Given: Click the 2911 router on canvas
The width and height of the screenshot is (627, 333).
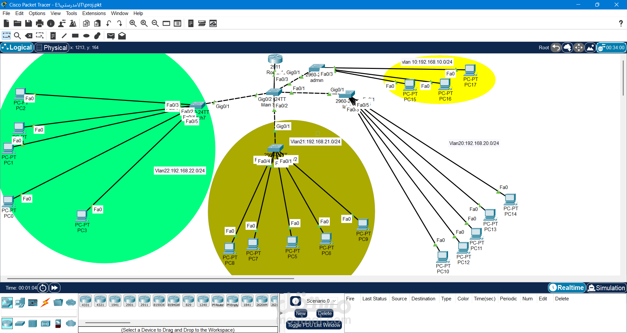Looking at the screenshot, I should tap(275, 59).
